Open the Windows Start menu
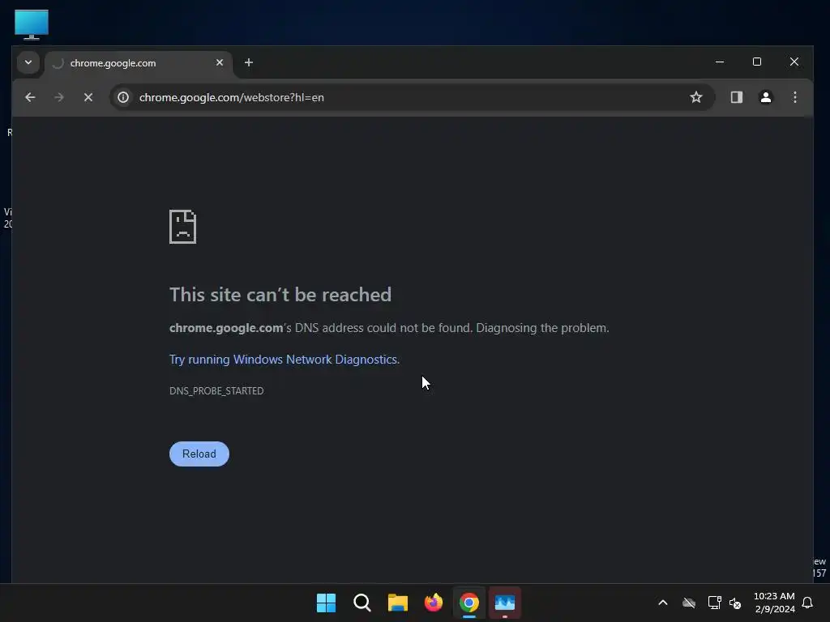The width and height of the screenshot is (830, 622). pos(326,603)
